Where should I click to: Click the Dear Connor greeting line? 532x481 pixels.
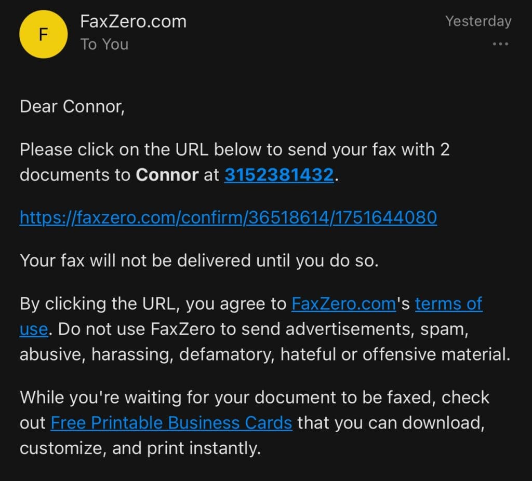click(x=73, y=107)
